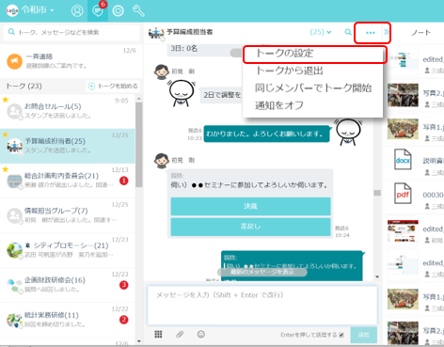
Task: Toggle star on 予算編成担当者 talk
Action: point(6,134)
